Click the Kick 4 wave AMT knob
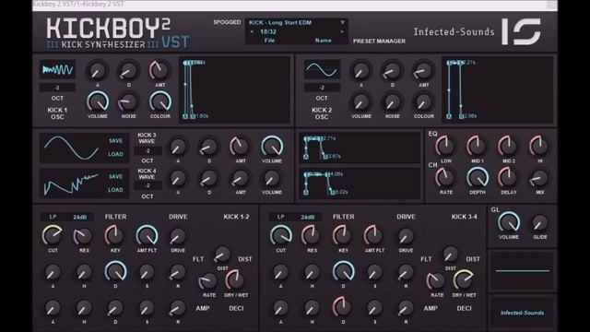 240,178
